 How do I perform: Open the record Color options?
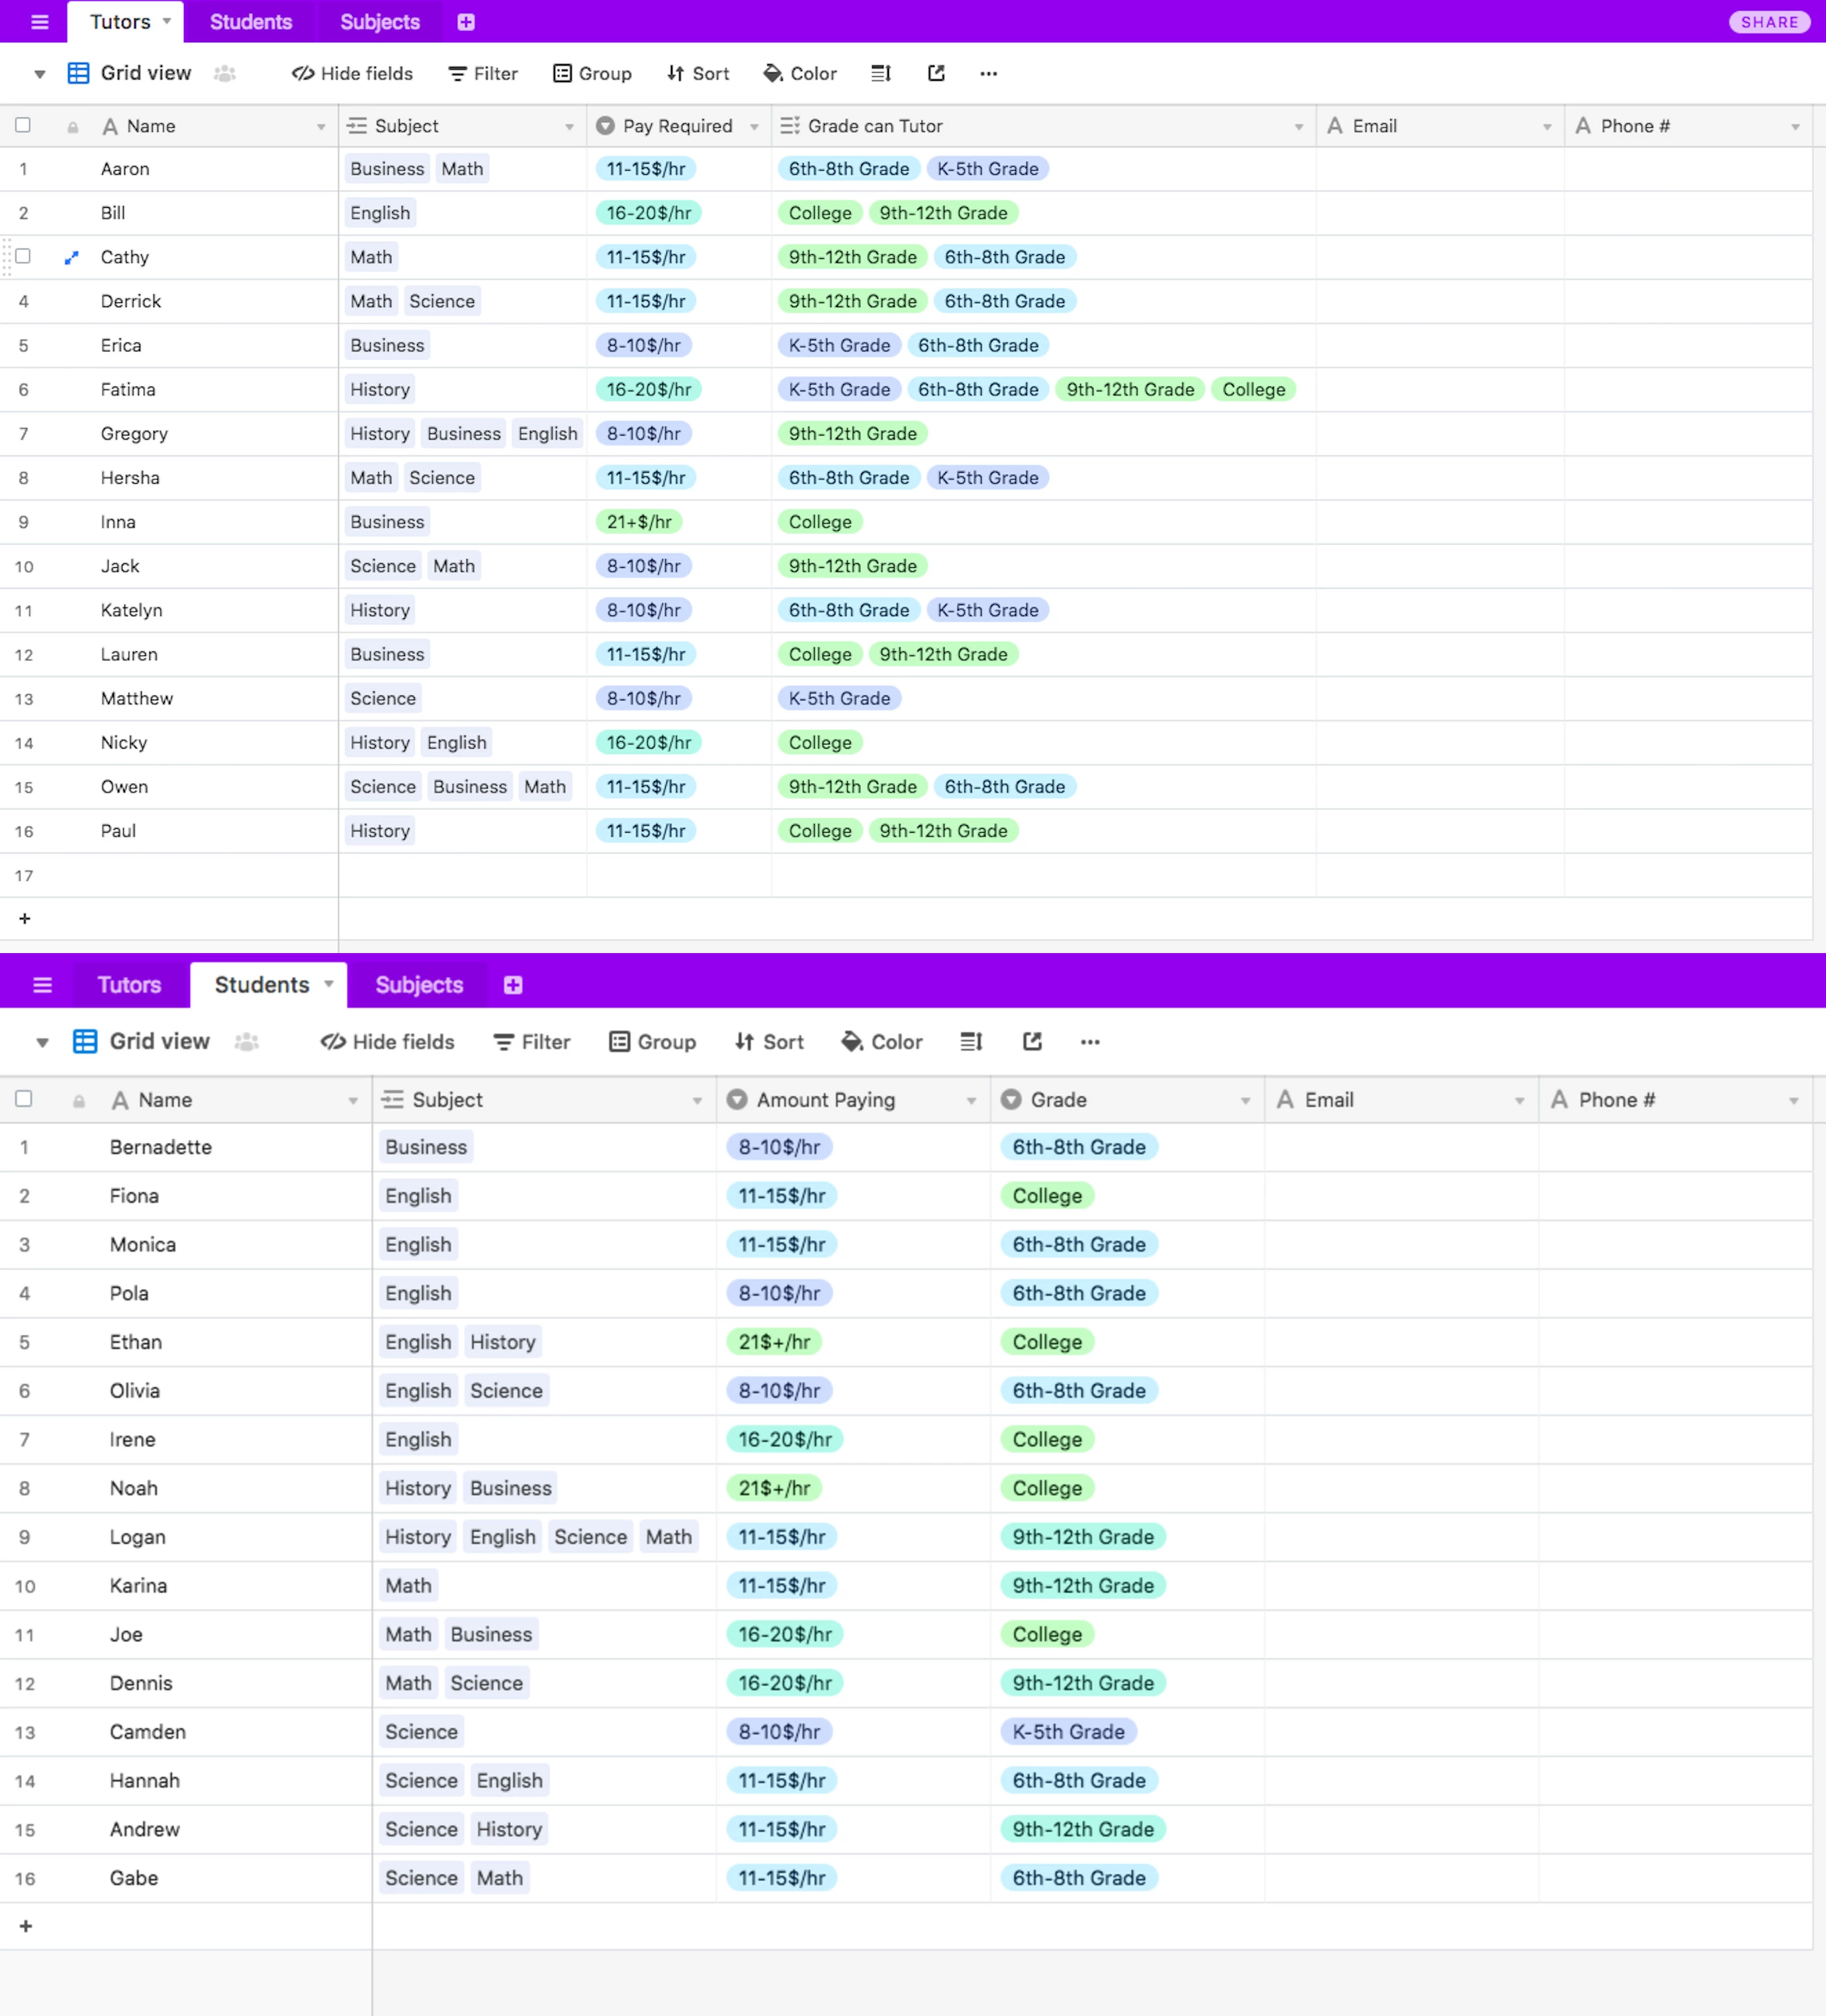pyautogui.click(x=800, y=73)
